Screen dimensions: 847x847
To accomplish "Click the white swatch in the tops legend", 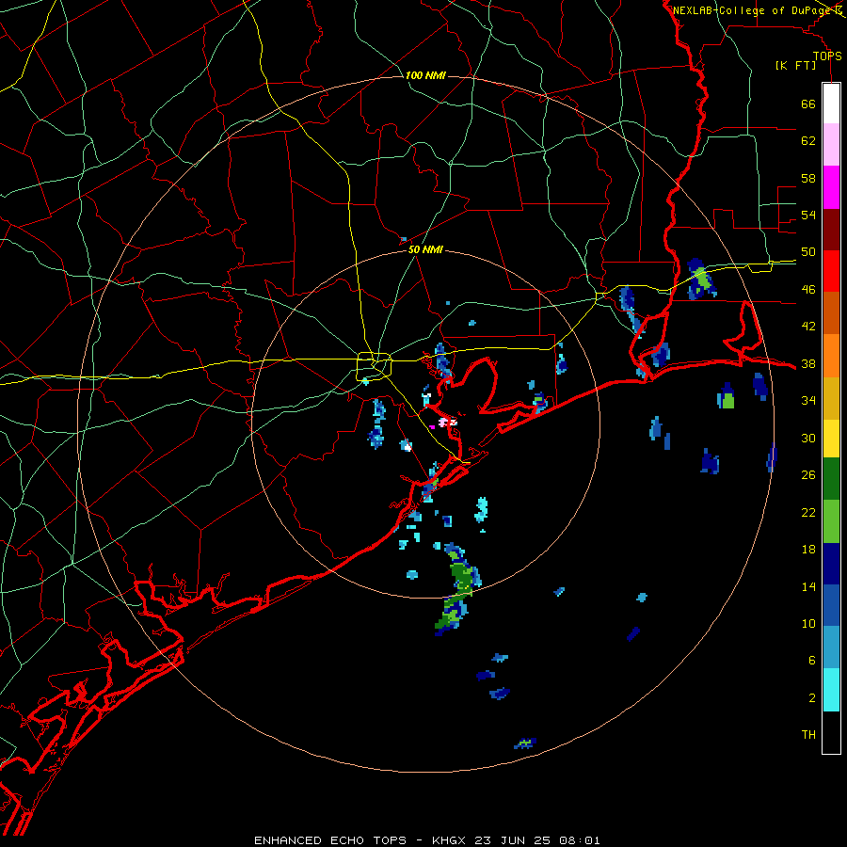I will [831, 104].
